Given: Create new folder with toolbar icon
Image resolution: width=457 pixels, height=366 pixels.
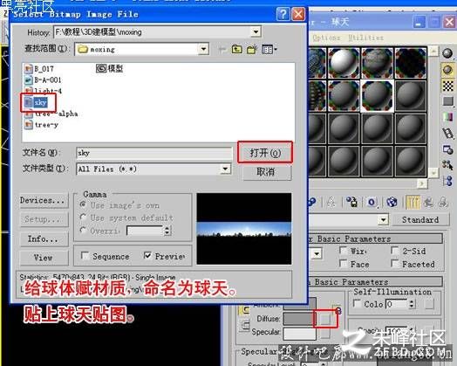Looking at the screenshot, I should (252, 49).
